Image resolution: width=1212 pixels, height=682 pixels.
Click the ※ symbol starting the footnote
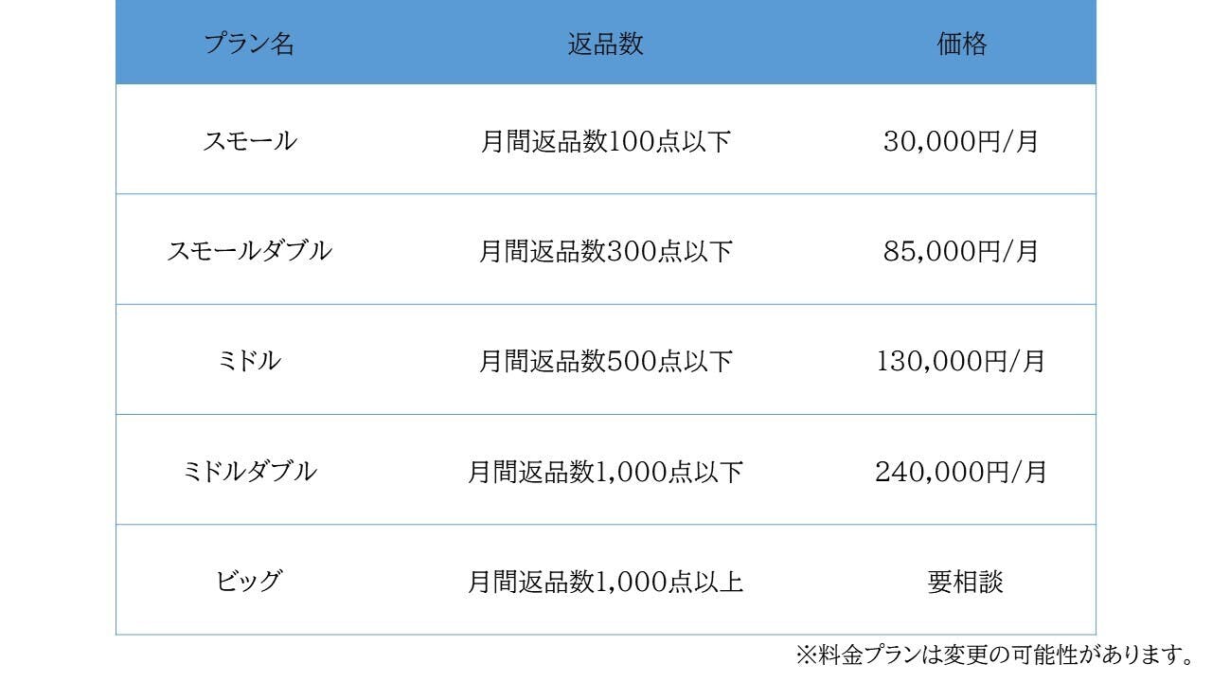coord(805,655)
